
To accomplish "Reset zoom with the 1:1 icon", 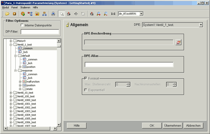I will click(113, 14).
